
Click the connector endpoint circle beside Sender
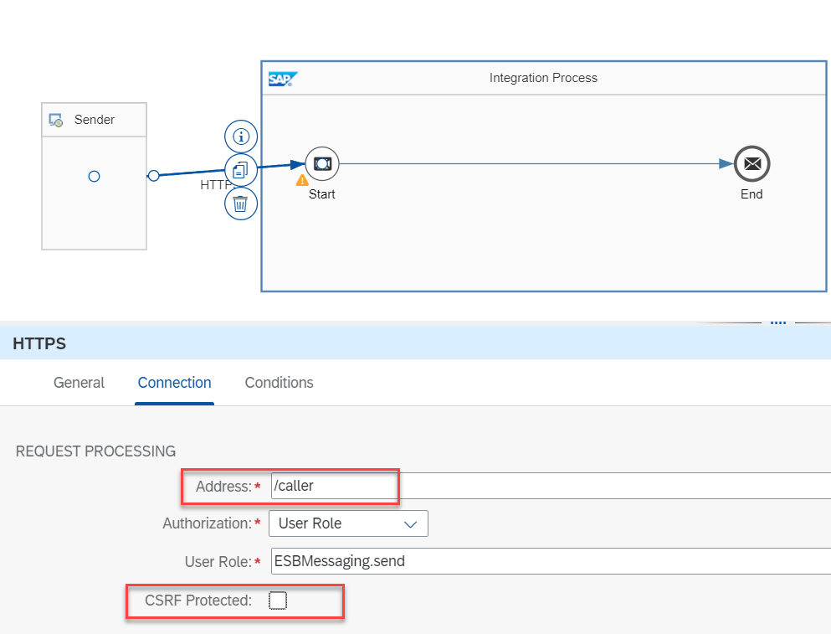153,176
